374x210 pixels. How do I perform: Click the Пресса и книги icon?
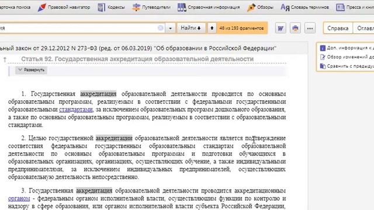tap(340, 8)
